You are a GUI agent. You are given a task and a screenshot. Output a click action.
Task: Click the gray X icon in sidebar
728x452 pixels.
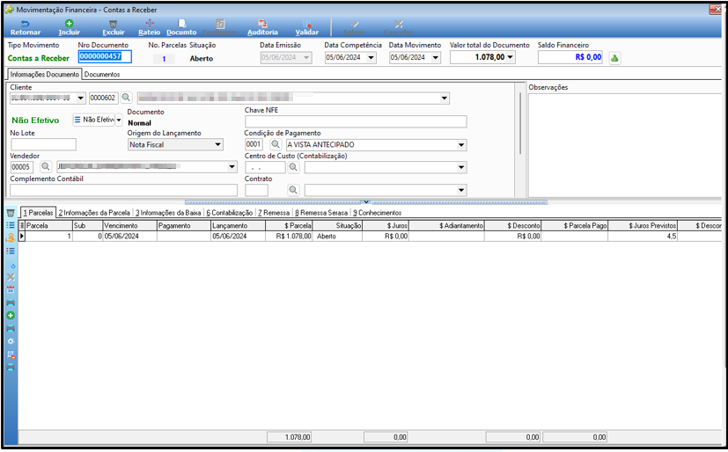(11, 277)
